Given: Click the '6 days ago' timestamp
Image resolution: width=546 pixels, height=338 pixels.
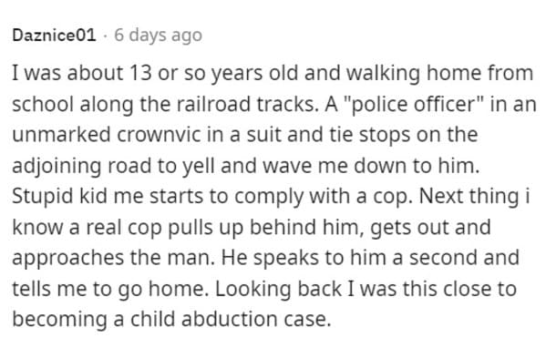Looking at the screenshot, I should tap(158, 36).
